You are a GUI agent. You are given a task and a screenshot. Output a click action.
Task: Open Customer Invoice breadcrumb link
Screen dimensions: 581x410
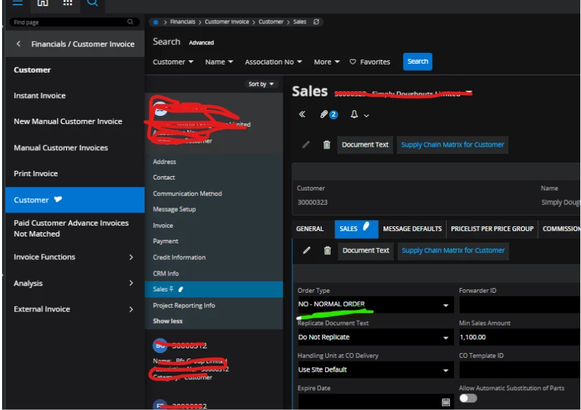[x=227, y=22]
